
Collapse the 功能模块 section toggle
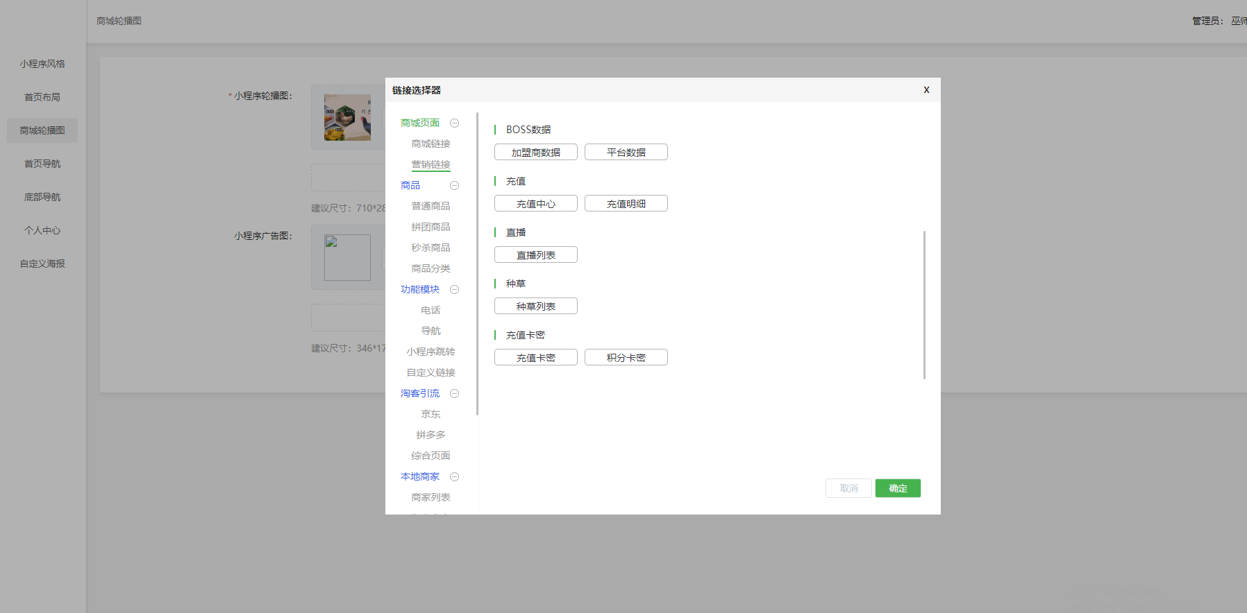[x=454, y=290]
